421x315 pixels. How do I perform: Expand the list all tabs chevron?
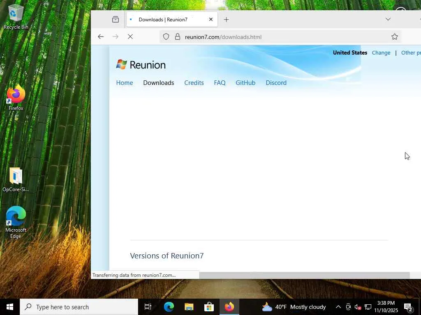click(x=388, y=19)
